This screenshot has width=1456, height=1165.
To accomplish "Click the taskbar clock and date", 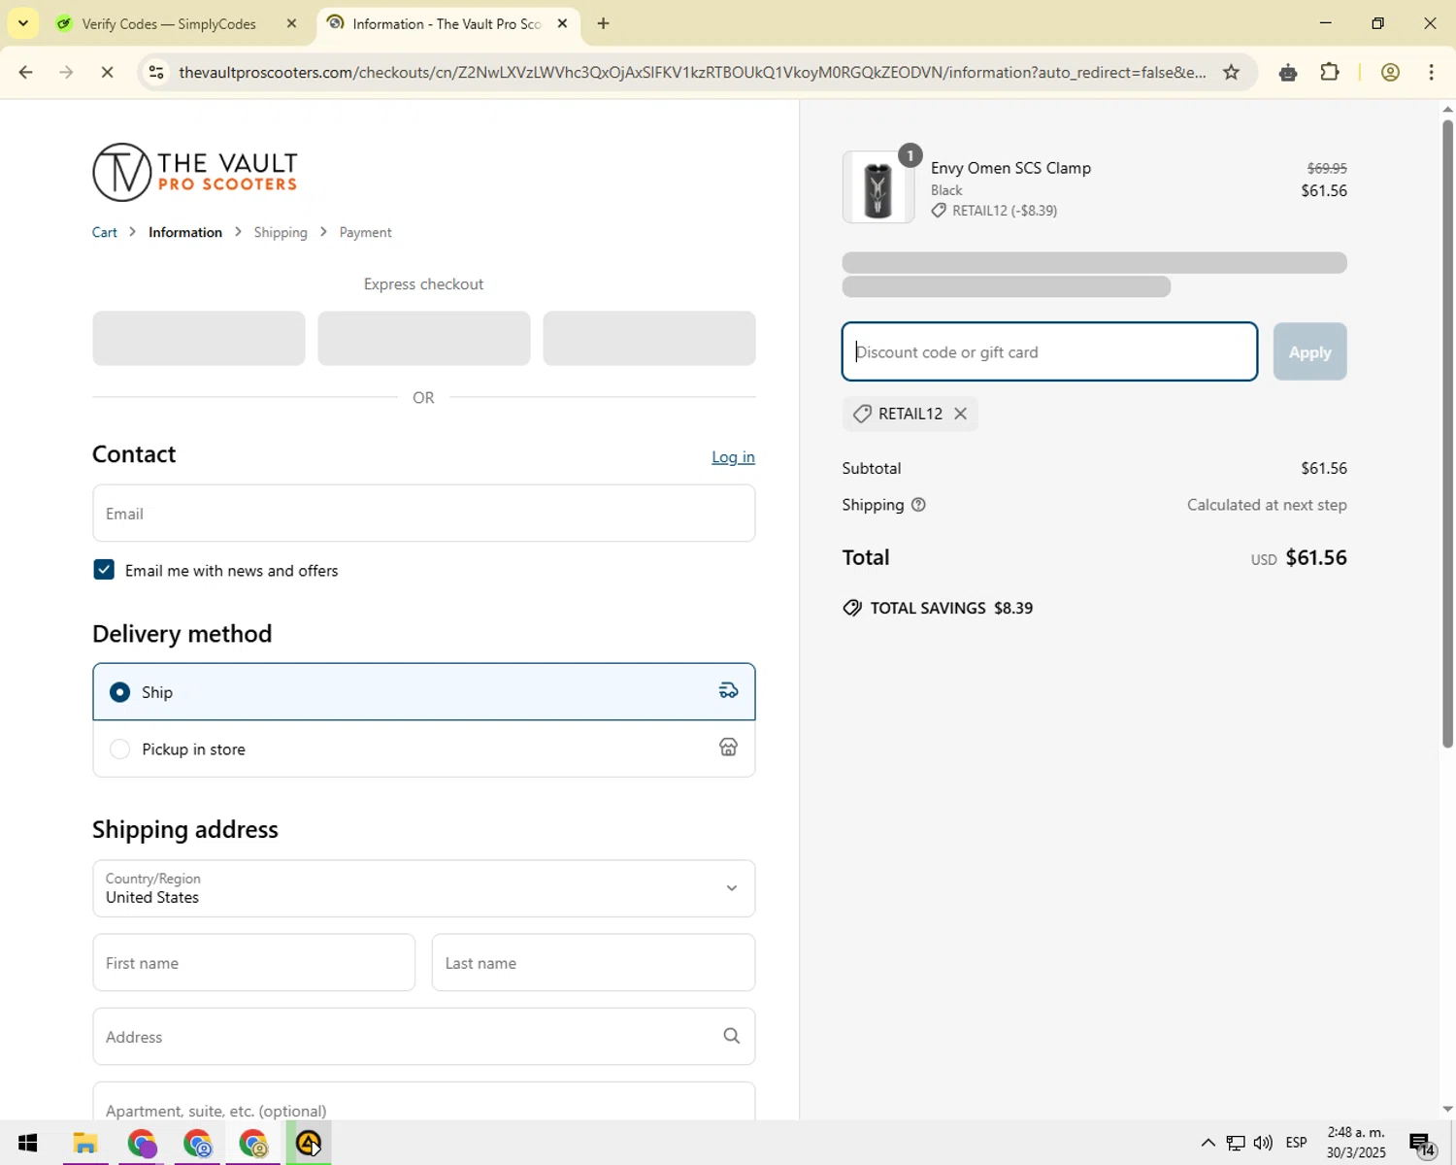I will [1356, 1143].
